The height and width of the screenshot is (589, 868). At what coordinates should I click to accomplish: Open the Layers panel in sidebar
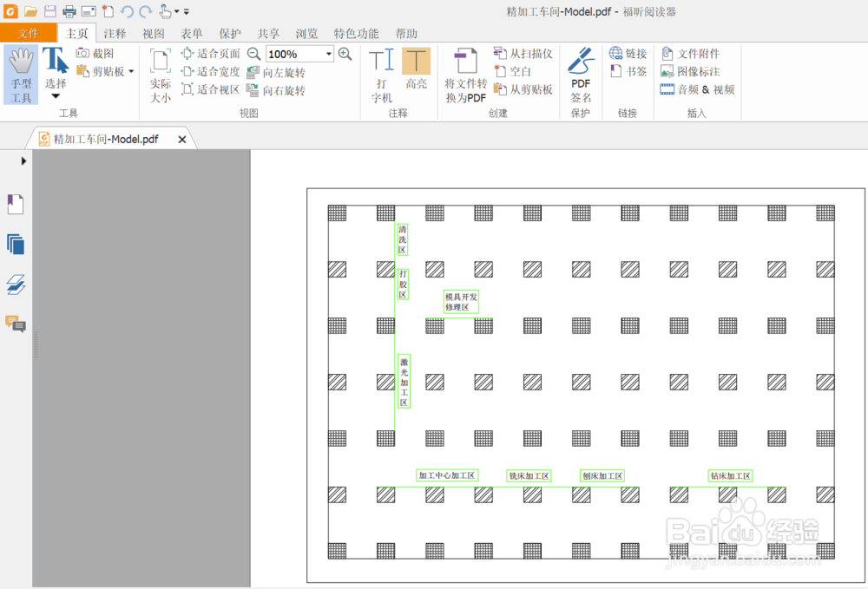pos(16,285)
